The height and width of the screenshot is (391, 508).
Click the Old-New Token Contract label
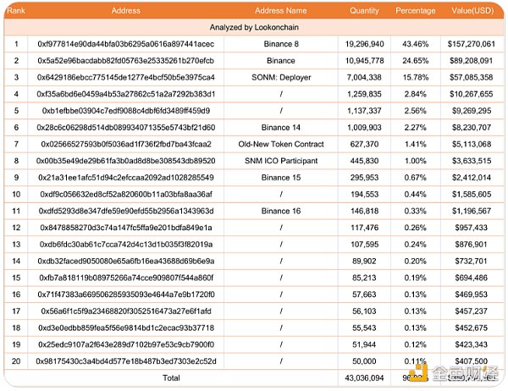tap(280, 144)
